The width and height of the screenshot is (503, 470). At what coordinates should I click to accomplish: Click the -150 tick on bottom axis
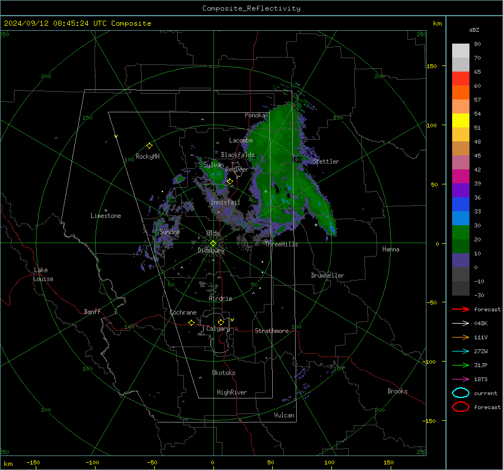[33, 462]
